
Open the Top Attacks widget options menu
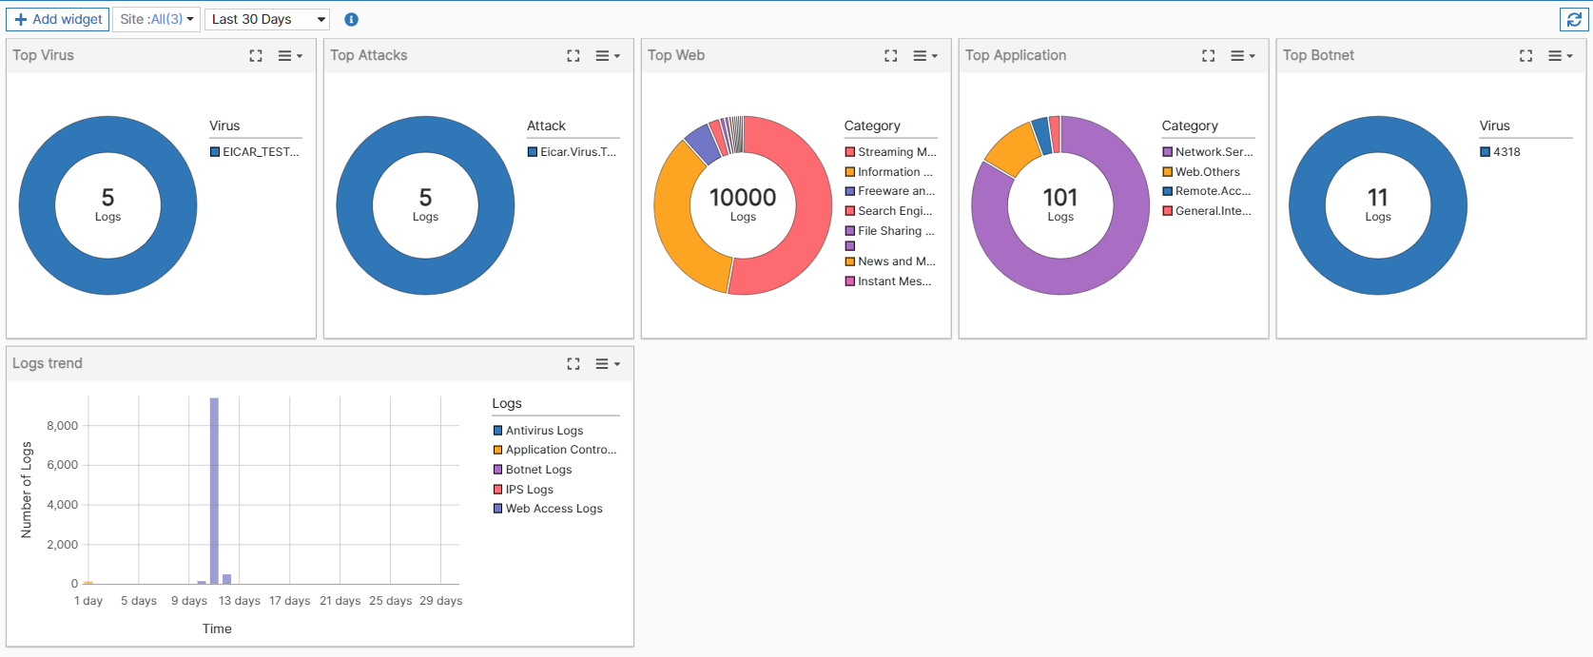pyautogui.click(x=608, y=56)
